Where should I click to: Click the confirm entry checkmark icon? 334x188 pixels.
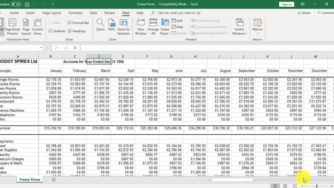66,48
